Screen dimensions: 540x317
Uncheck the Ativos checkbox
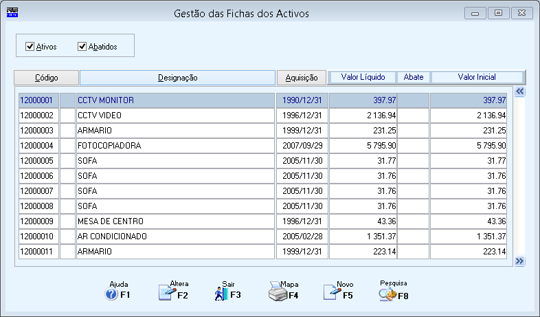pyautogui.click(x=30, y=46)
